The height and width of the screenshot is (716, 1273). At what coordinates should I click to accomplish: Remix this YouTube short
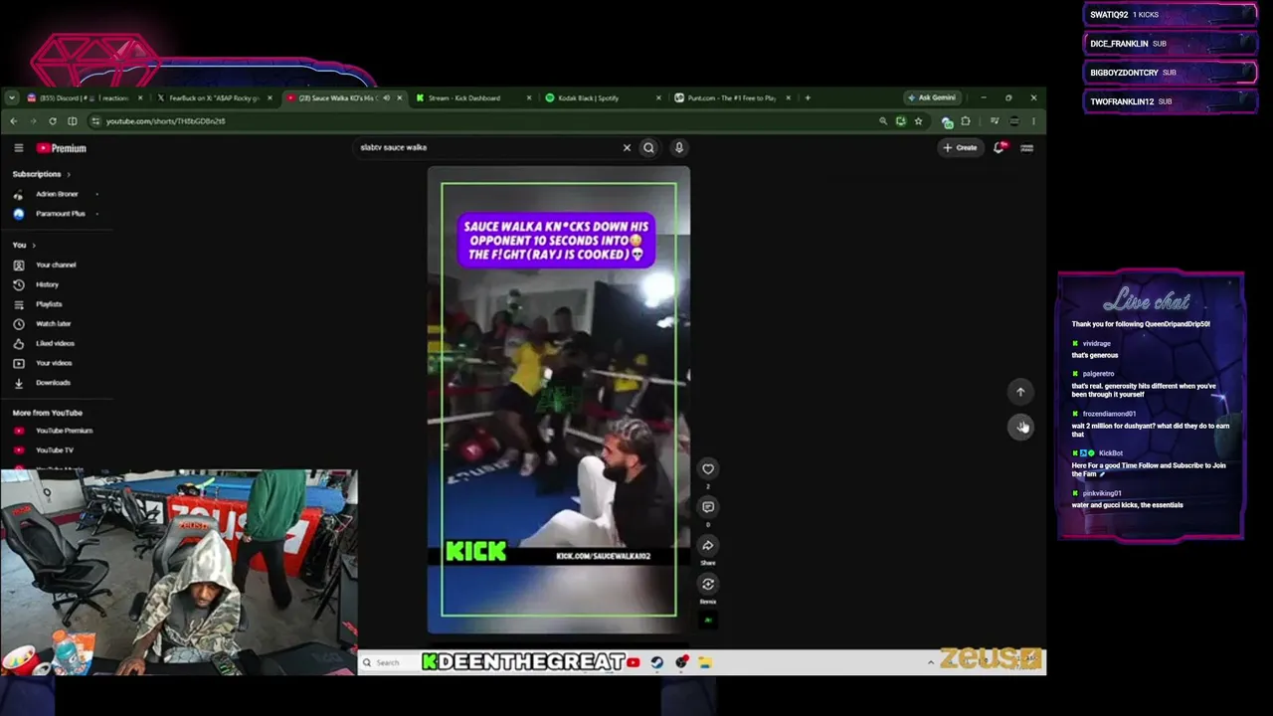[x=708, y=584]
